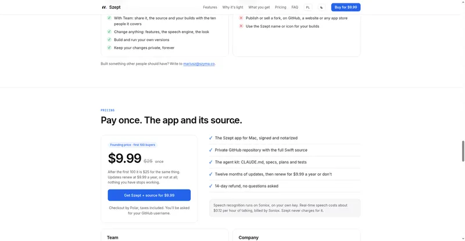The width and height of the screenshot is (465, 241).
Task: Click blue check beside 14-day refund
Action: coord(210,186)
